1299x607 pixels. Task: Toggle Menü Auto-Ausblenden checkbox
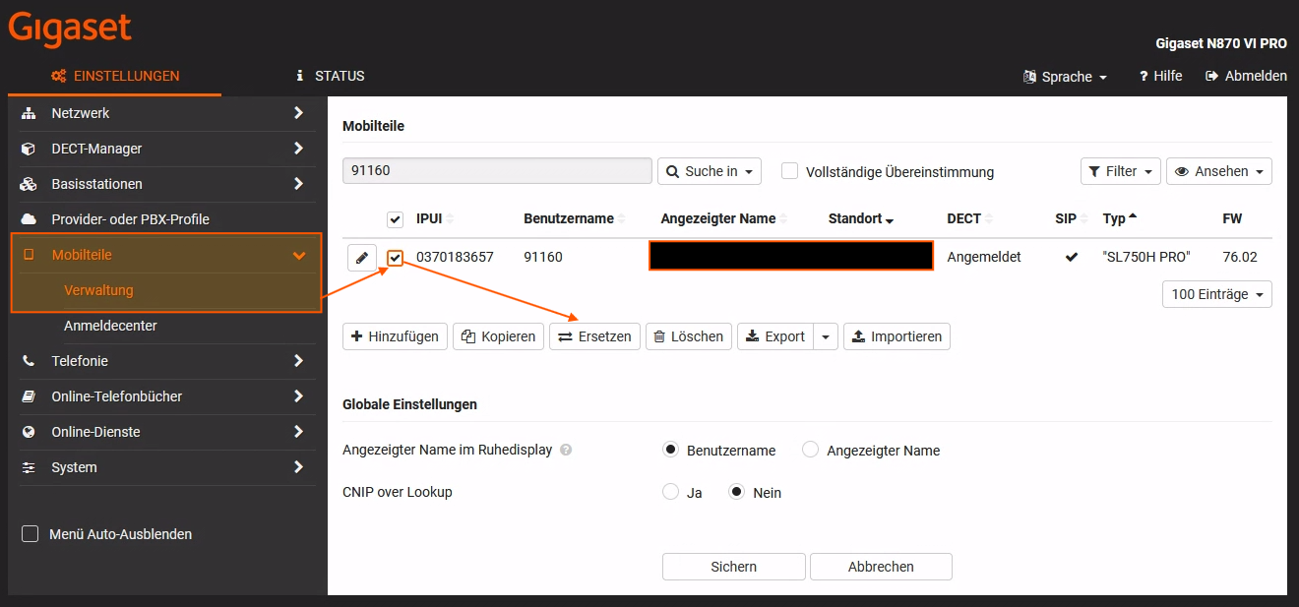(31, 534)
